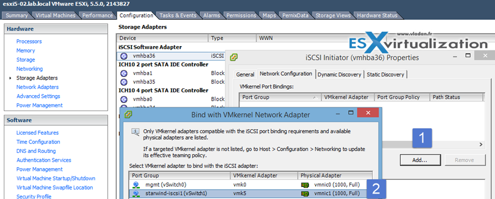This screenshot has height=199, width=495.
Task: Open the Permissions tab
Action: [x=241, y=15]
